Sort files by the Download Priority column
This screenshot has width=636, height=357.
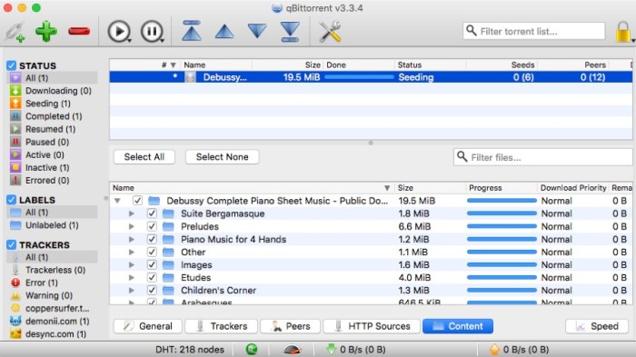pos(573,188)
